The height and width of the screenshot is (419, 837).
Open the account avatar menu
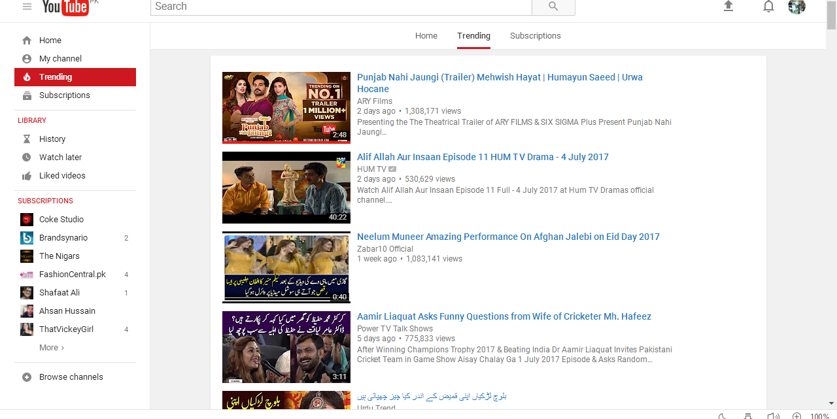click(x=796, y=7)
